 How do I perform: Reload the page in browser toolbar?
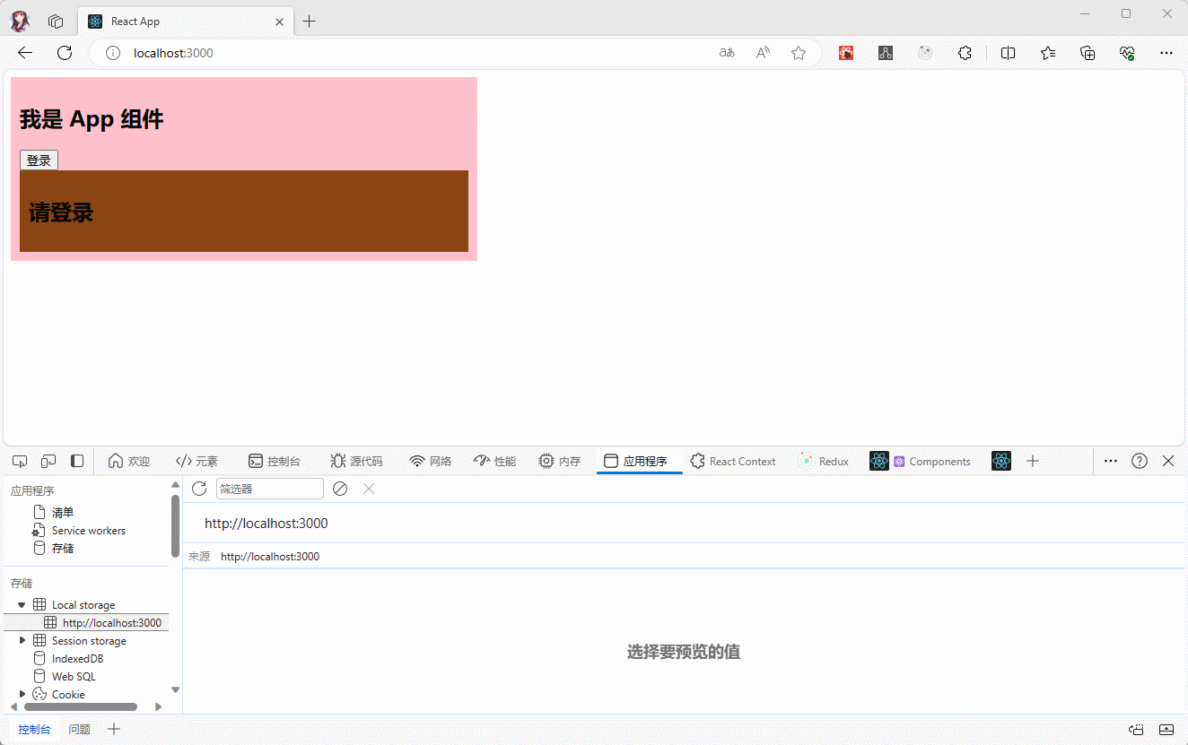pos(65,53)
